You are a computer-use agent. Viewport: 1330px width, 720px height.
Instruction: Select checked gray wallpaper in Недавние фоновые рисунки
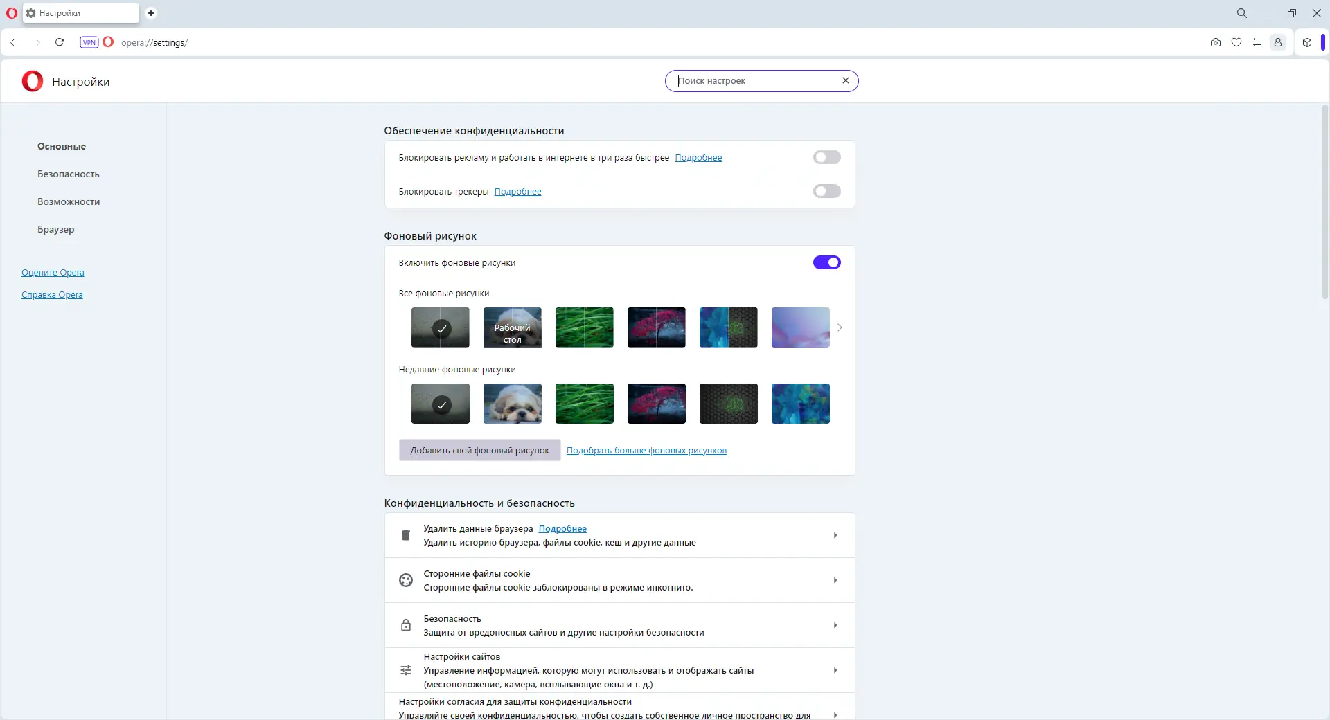[441, 404]
